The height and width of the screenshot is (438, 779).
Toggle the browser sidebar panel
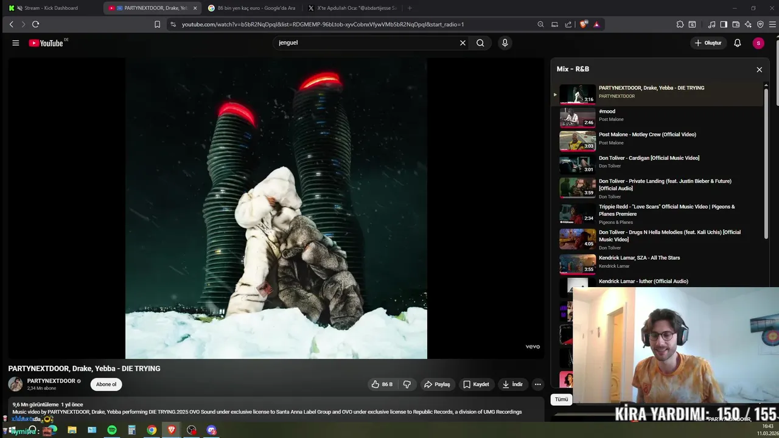[x=724, y=24]
